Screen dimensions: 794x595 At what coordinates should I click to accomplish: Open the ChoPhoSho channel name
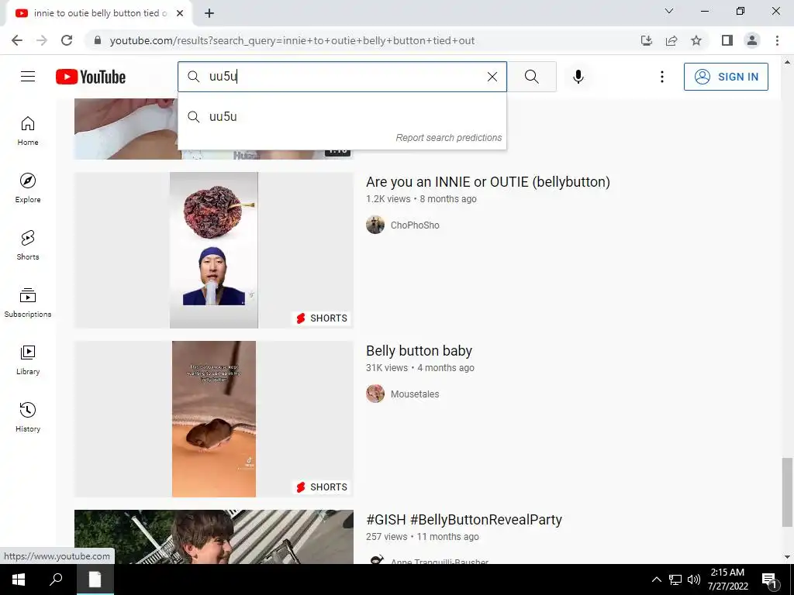click(x=415, y=225)
